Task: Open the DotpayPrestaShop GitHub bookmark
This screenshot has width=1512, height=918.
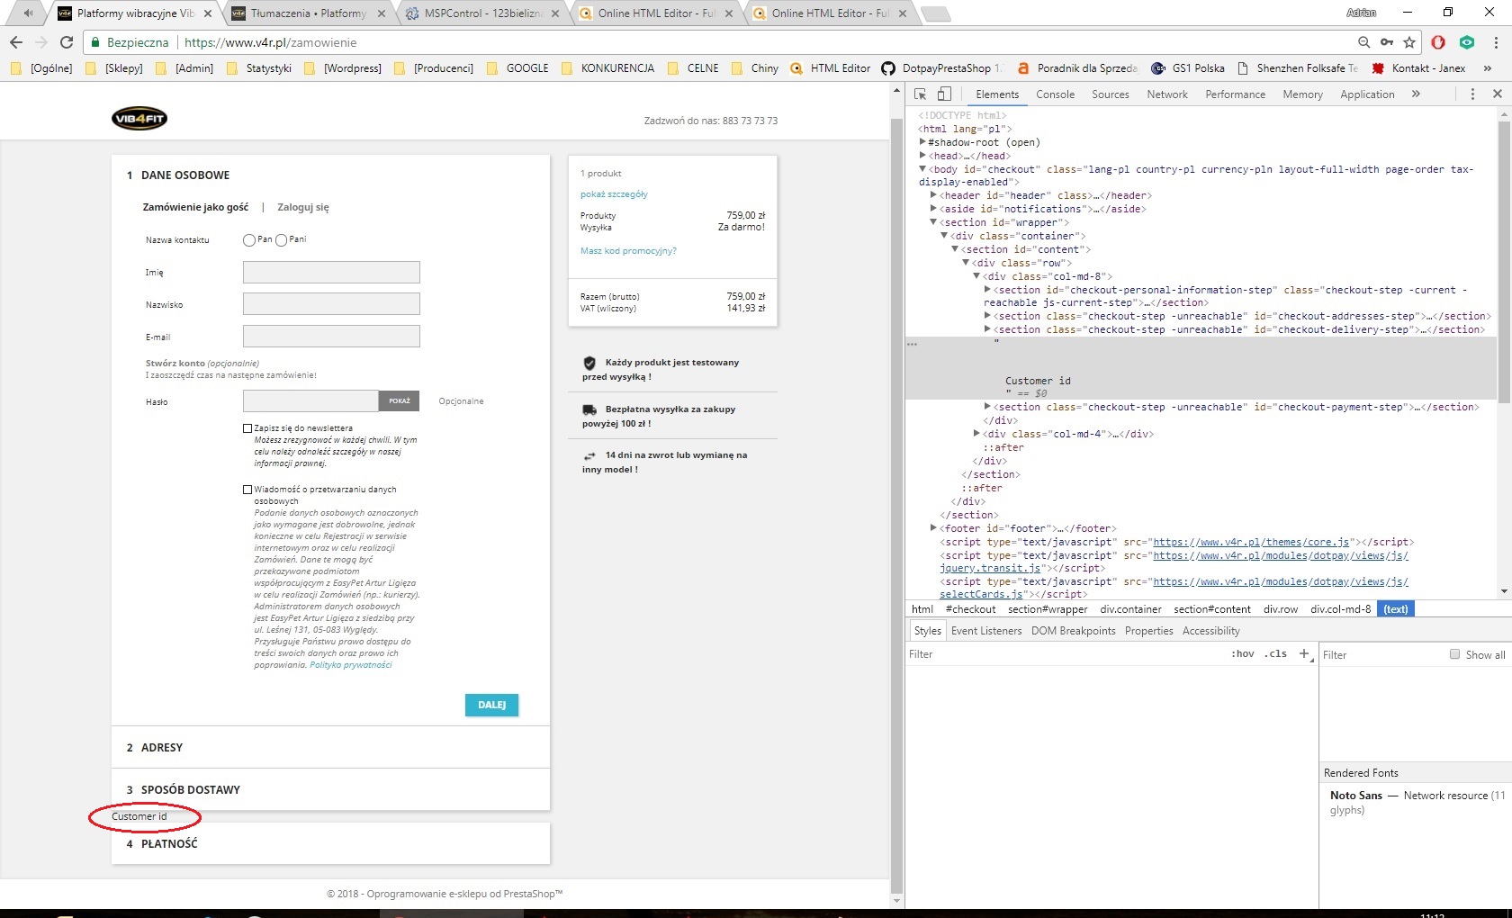Action: pyautogui.click(x=941, y=68)
